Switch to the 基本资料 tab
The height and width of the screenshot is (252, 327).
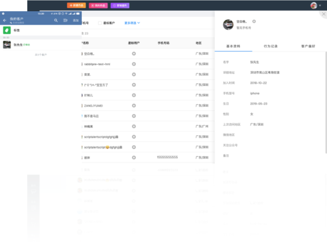click(233, 46)
